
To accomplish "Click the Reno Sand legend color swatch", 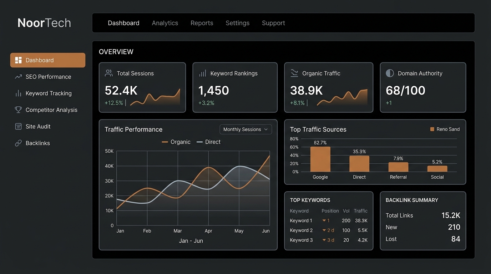I will point(432,129).
